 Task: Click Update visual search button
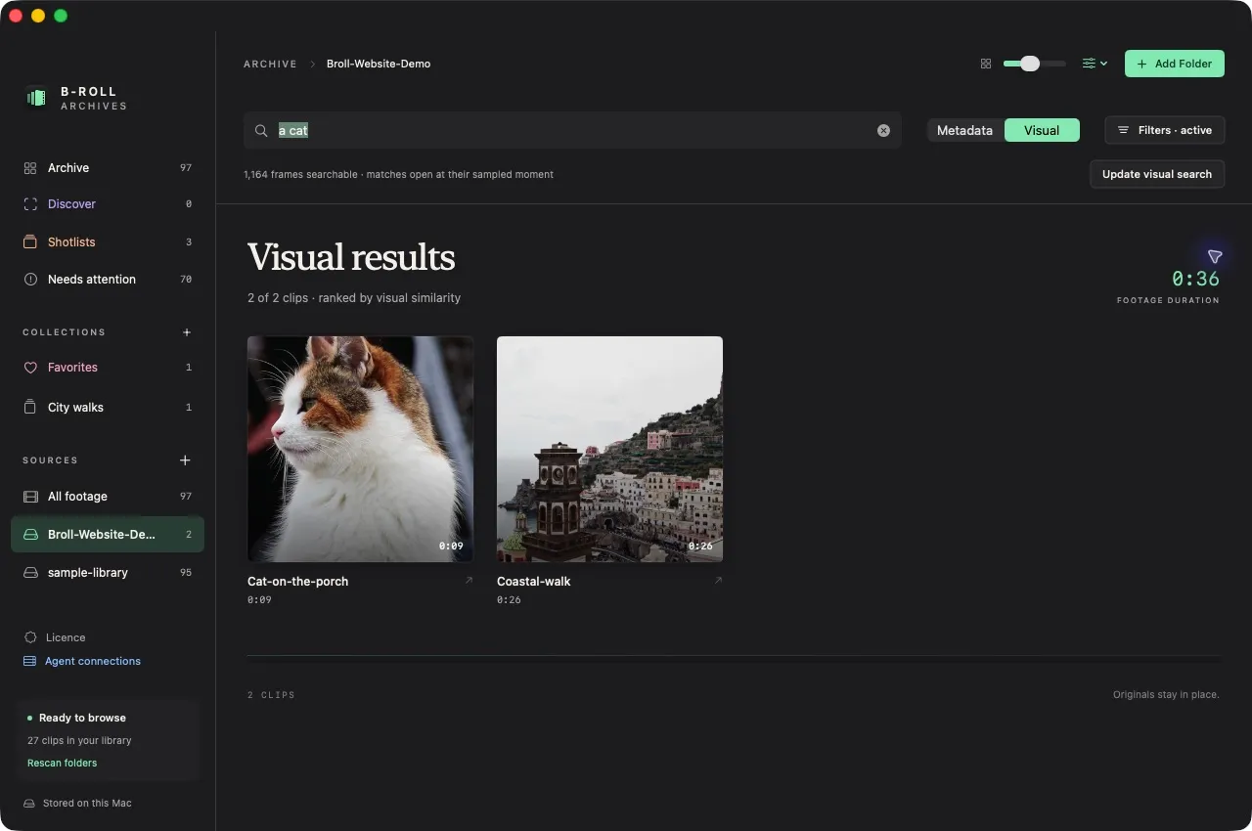[1157, 174]
